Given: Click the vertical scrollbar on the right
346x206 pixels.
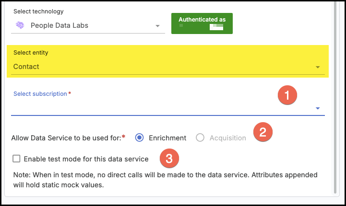Looking at the screenshot, I should point(335,97).
